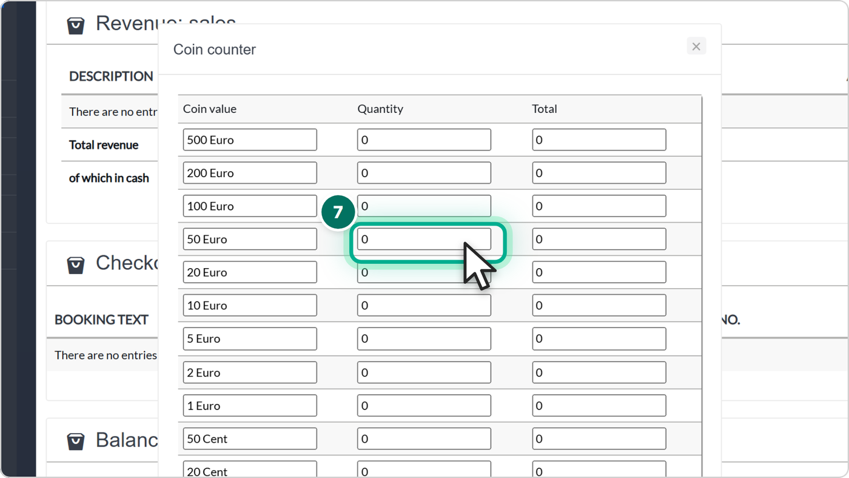
Task: Focus the quantity input for 50 Euro
Action: point(424,239)
